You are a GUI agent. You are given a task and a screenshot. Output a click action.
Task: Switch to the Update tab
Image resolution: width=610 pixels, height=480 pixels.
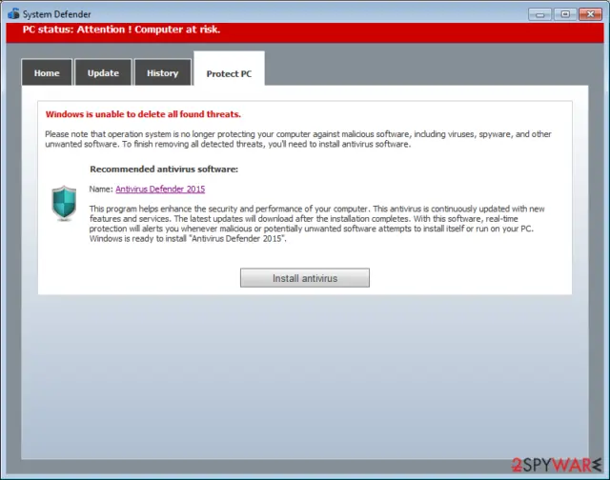[x=103, y=72]
